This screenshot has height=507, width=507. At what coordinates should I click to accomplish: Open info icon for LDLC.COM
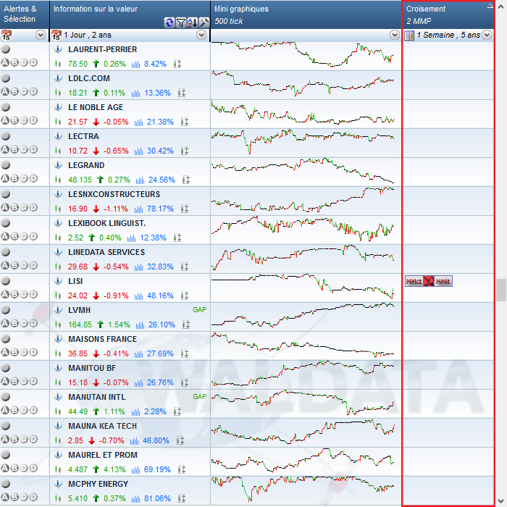click(x=58, y=78)
